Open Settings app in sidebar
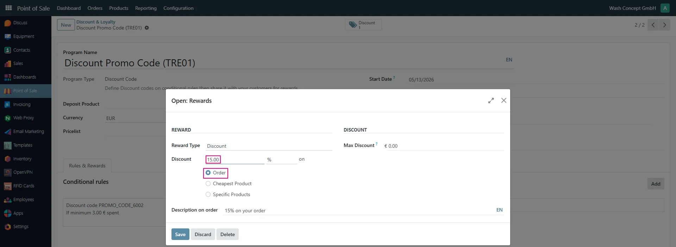 coord(25,227)
